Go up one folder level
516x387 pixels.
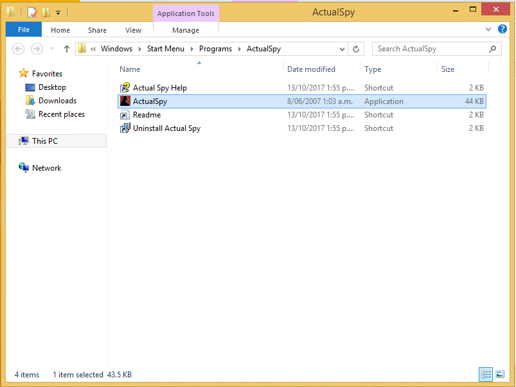pos(66,49)
